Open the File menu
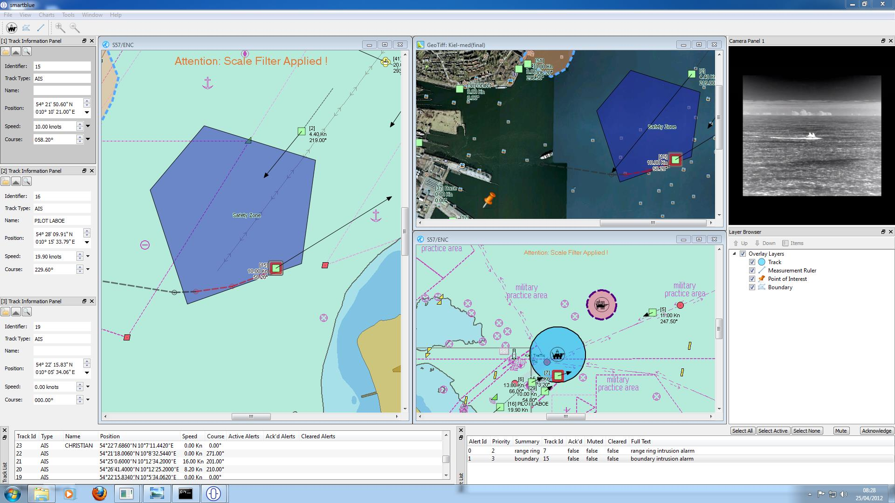The width and height of the screenshot is (895, 503). pyautogui.click(x=8, y=15)
